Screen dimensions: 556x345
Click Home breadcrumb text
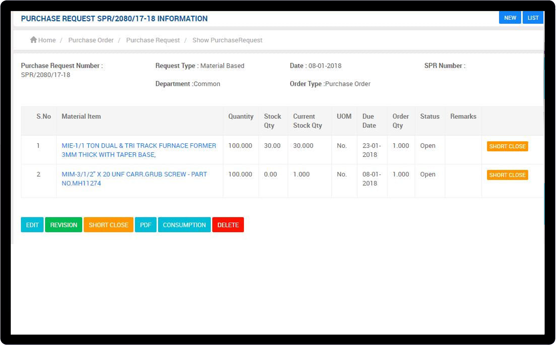(47, 40)
